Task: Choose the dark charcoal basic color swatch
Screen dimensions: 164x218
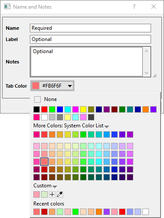Action: [91, 117]
